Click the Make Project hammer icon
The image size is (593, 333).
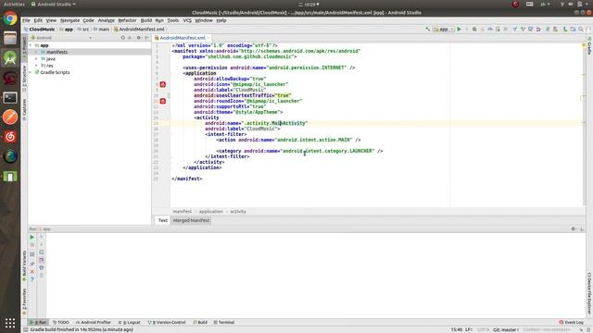428,29
